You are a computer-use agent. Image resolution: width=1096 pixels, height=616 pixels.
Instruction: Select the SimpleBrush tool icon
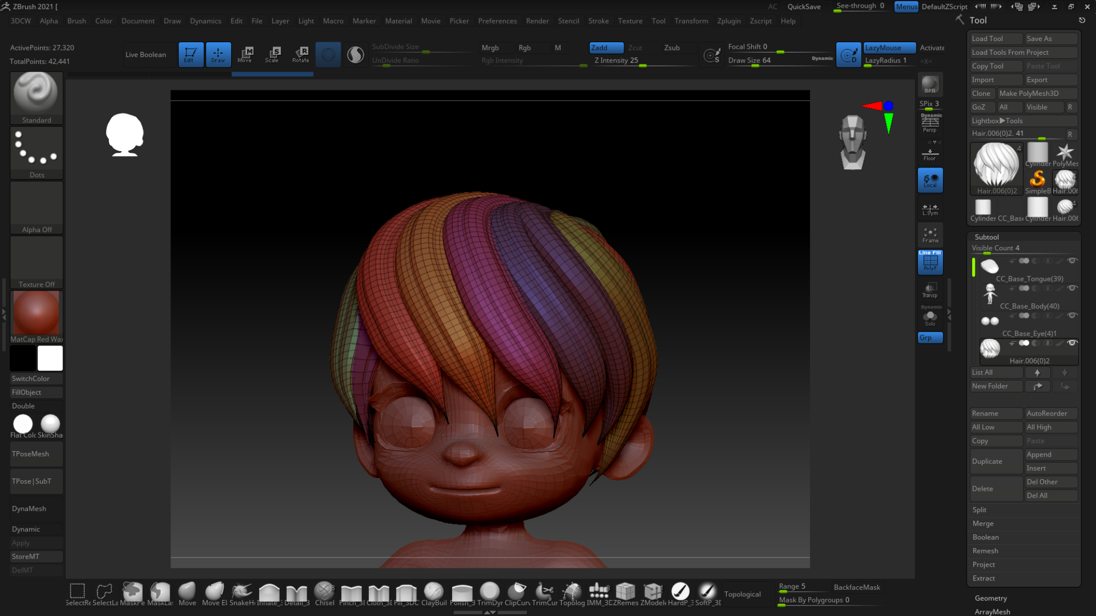click(x=1037, y=182)
